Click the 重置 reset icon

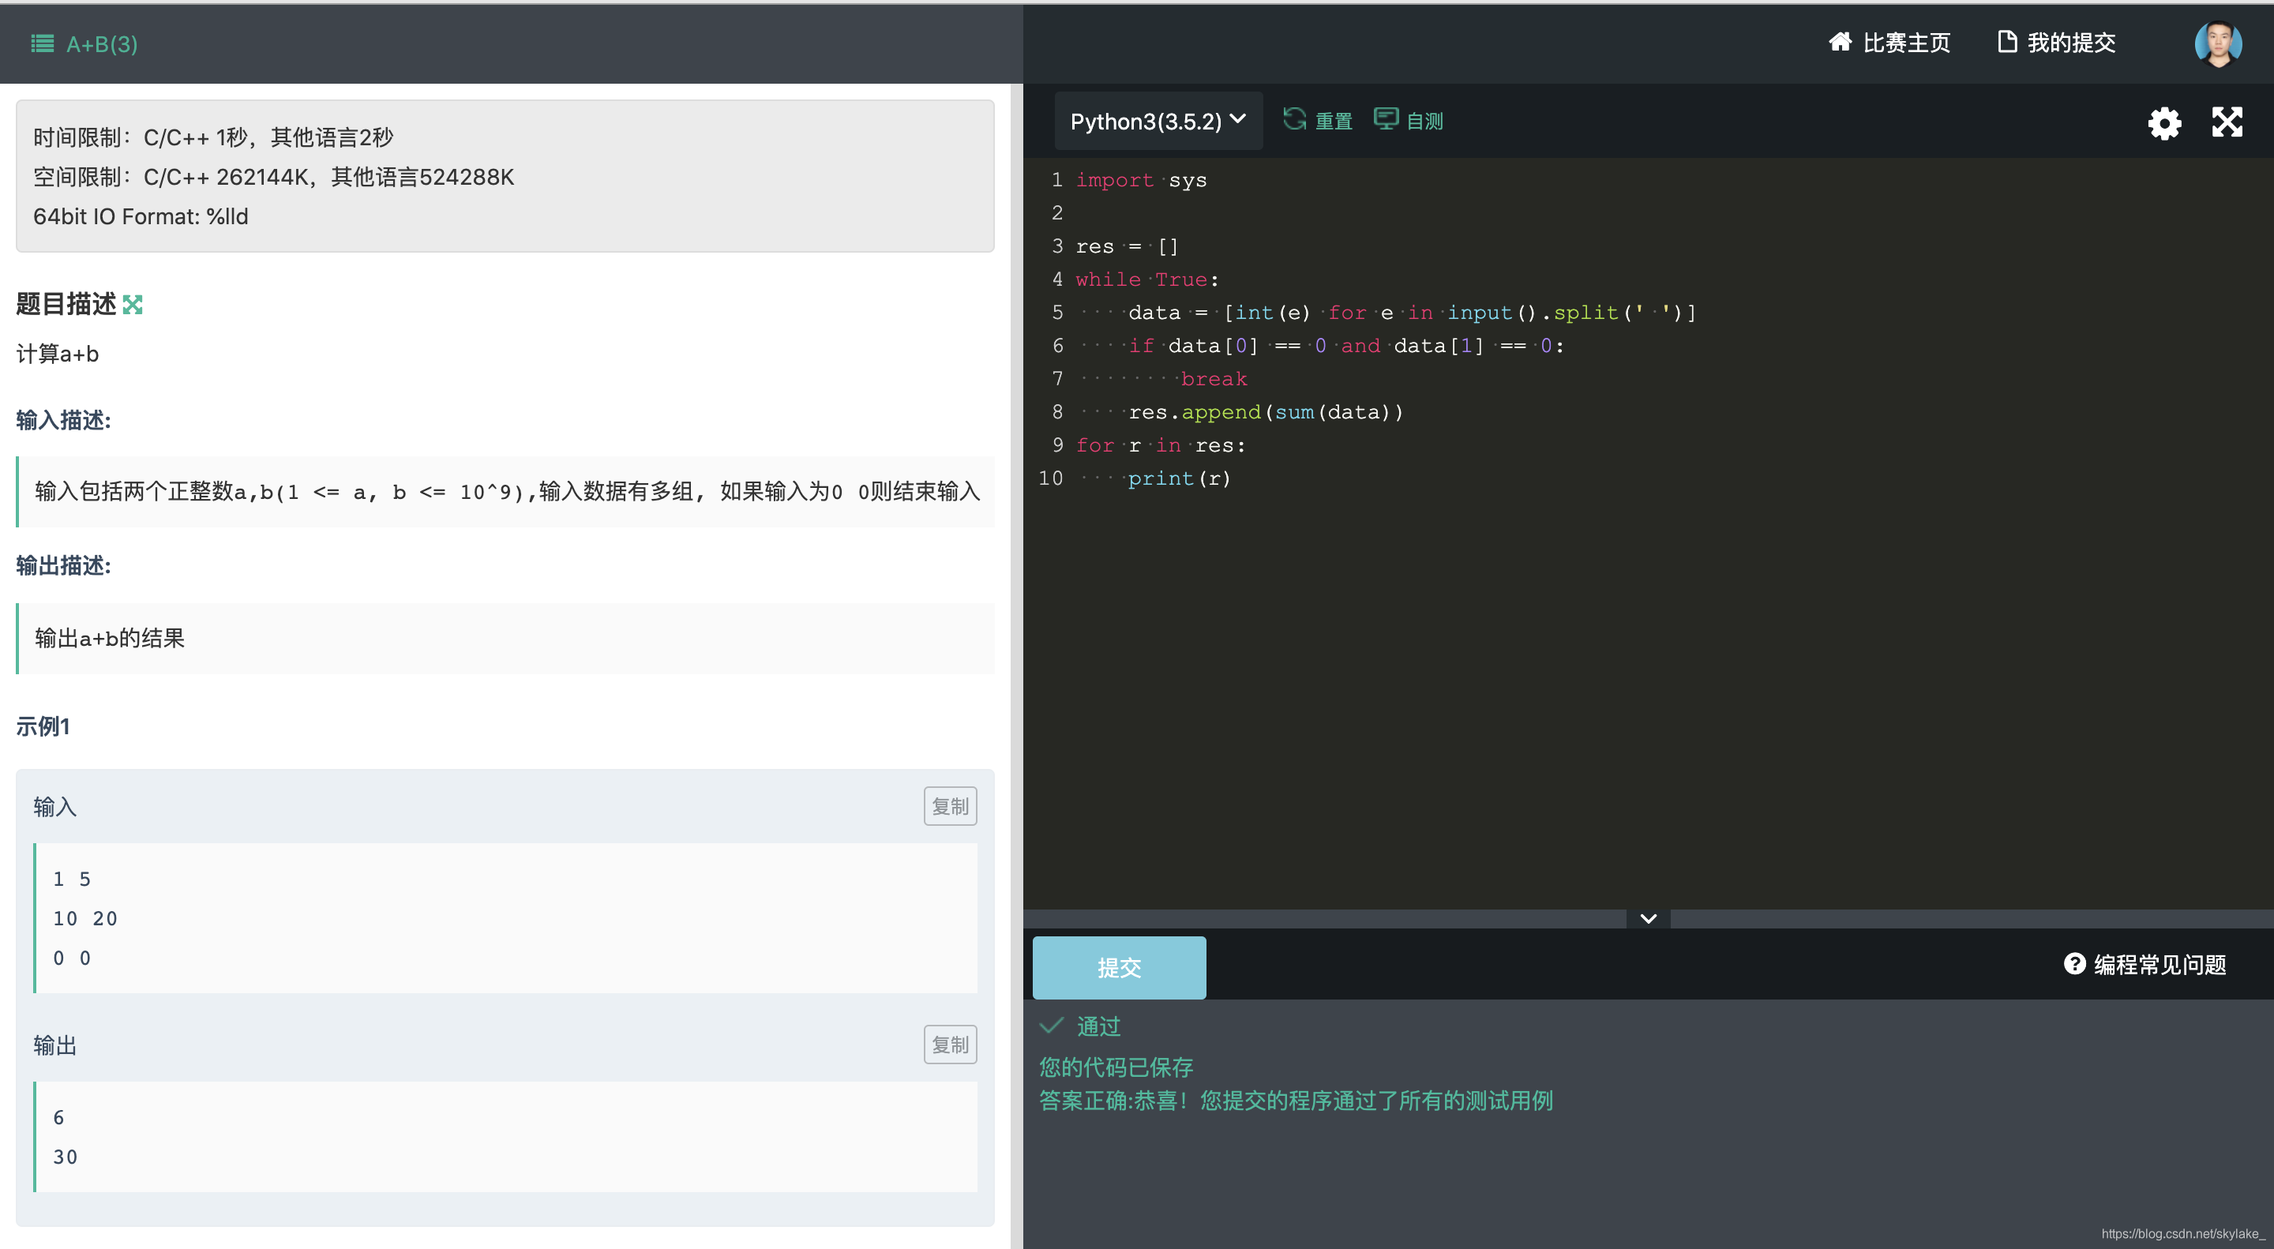click(x=1294, y=119)
